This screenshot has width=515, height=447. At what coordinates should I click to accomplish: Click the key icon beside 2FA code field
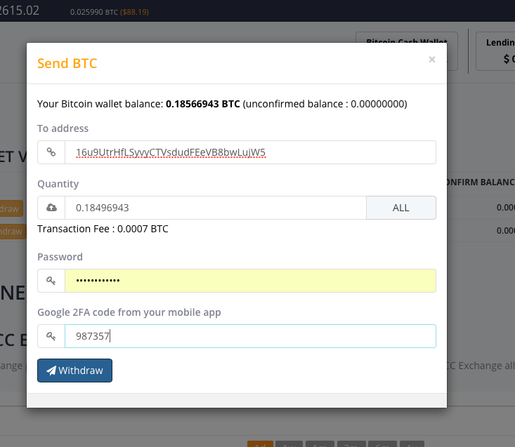point(51,336)
